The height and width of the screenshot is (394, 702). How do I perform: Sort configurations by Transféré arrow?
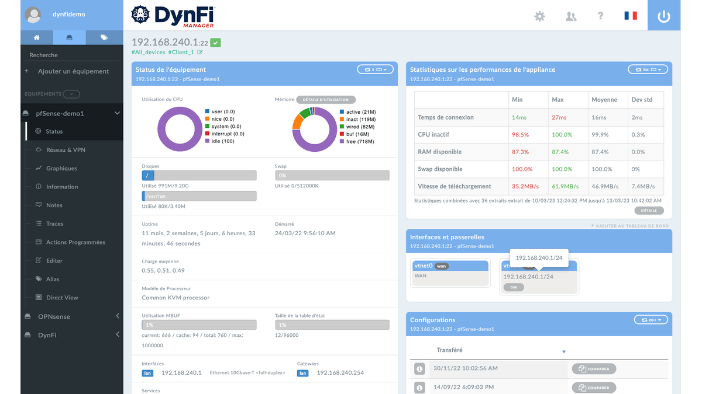[x=564, y=351]
